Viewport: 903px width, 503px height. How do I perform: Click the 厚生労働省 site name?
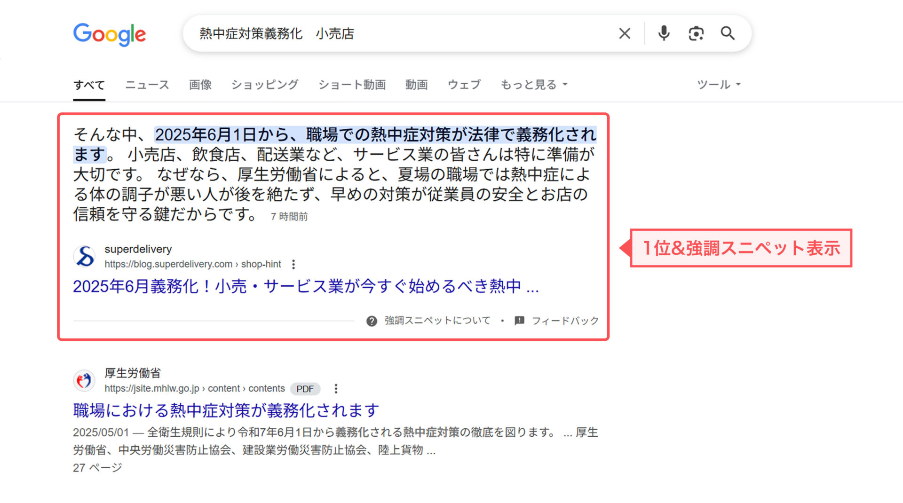(x=133, y=373)
